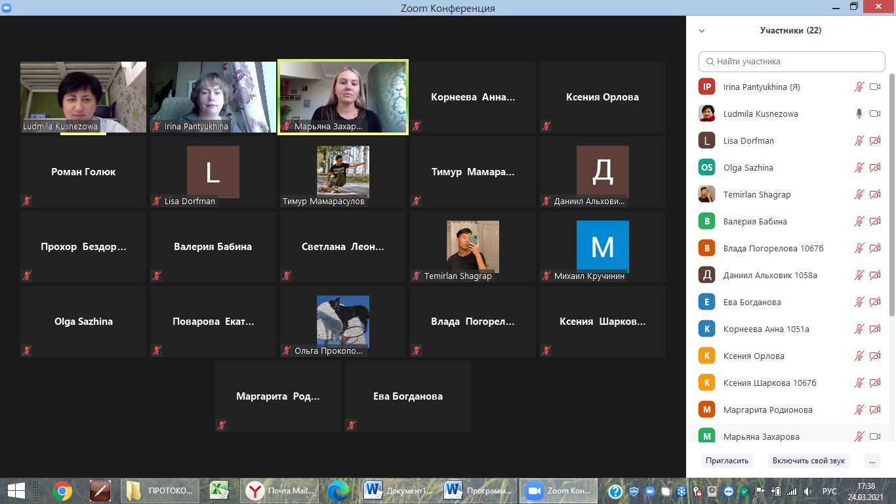Switch to Программ... Word window in taskbar
The width and height of the screenshot is (896, 504).
pyautogui.click(x=478, y=490)
